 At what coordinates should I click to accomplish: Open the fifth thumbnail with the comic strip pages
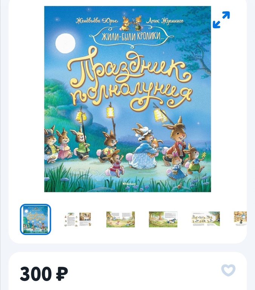tap(206, 219)
